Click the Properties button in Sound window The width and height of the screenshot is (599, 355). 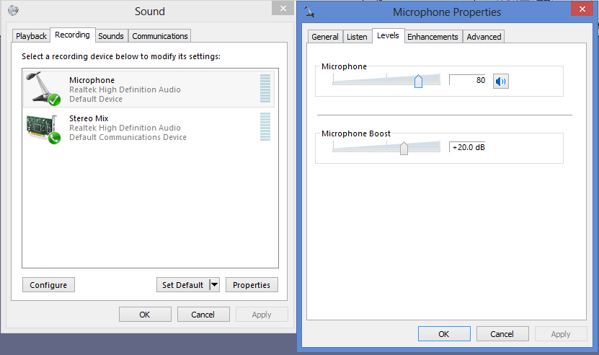[x=252, y=285]
